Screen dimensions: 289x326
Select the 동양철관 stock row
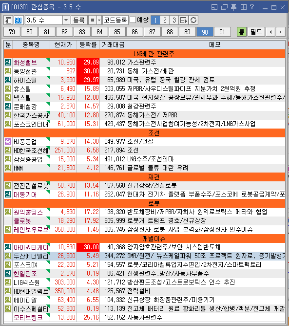point(144,71)
